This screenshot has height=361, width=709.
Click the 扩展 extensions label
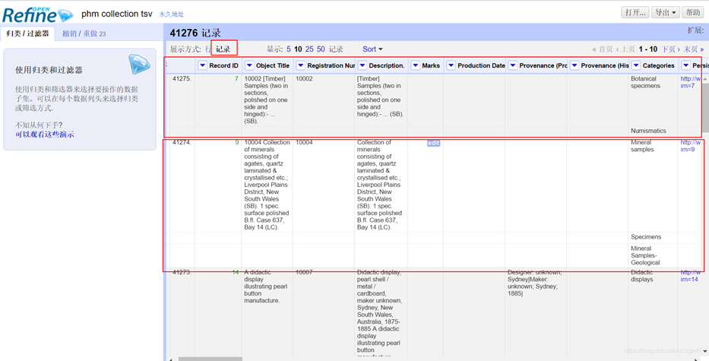pyautogui.click(x=695, y=30)
